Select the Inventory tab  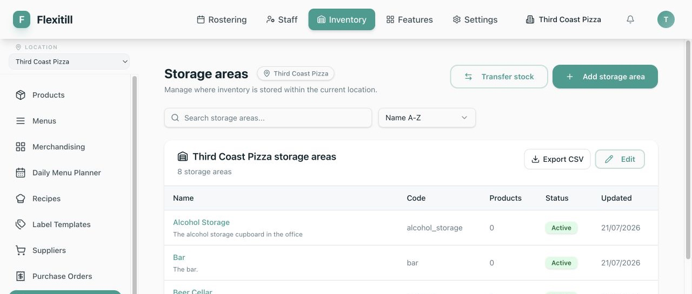coord(342,19)
